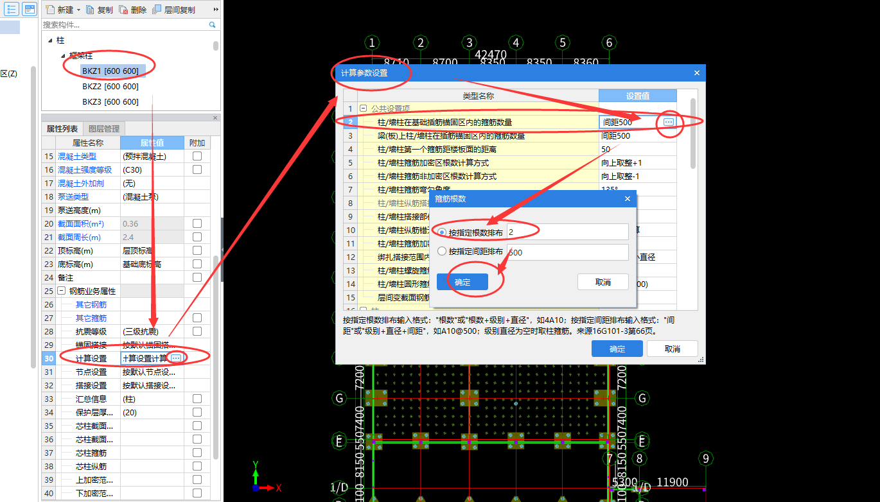Click 其它钢筋 property link
The width and height of the screenshot is (880, 502).
[x=91, y=304]
